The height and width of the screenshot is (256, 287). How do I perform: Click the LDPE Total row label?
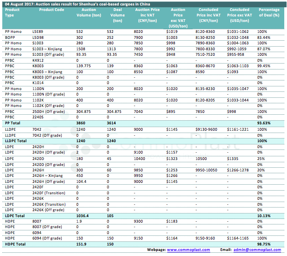pyautogui.click(x=14, y=215)
